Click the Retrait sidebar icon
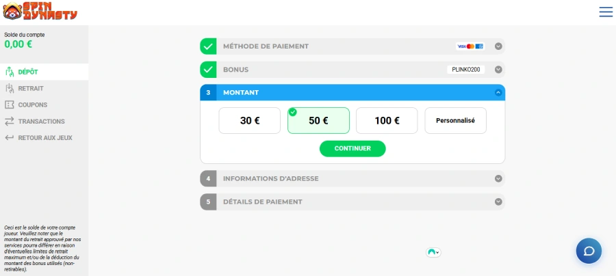This screenshot has width=616, height=276. (x=10, y=88)
